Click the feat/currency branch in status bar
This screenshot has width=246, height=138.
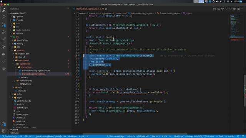[10, 136]
